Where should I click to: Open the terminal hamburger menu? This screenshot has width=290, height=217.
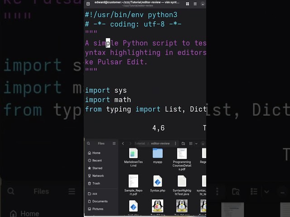(195, 4)
